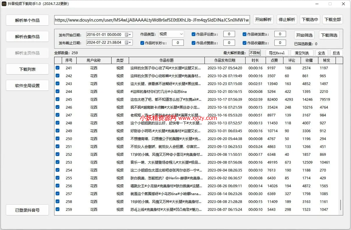The height and width of the screenshot is (230, 351).
Task: Click the 作品评论数 value field
Action: pyautogui.click(x=229, y=34)
